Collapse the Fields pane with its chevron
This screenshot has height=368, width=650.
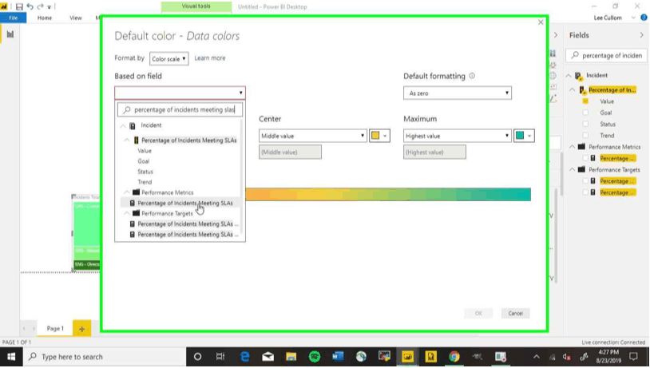(642, 35)
